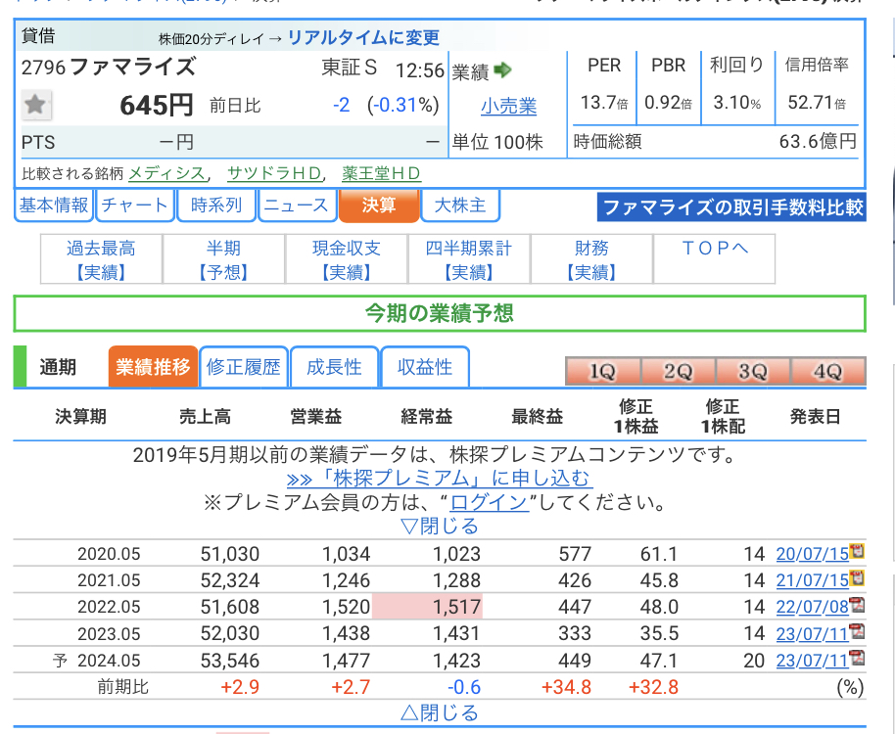Jump to 半期【予想】 section
The image size is (895, 734).
point(223,259)
